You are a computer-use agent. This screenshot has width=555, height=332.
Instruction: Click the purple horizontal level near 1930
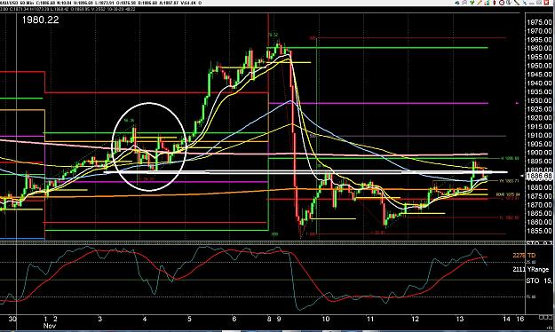(378, 103)
